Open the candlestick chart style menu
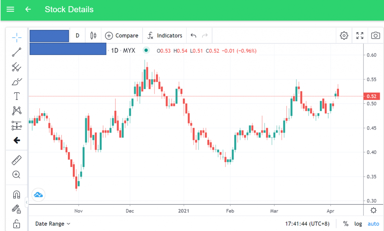Screen dimensions: 384x231 click(x=93, y=36)
